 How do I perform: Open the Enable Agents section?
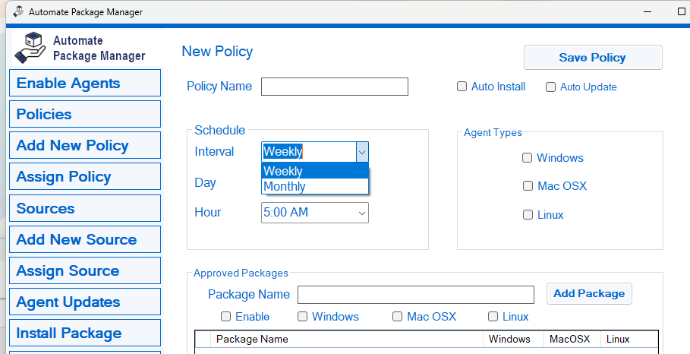(x=84, y=84)
